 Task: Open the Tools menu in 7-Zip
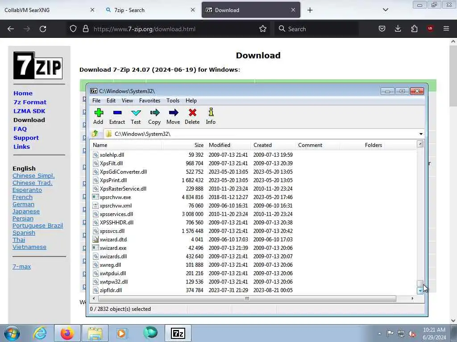click(x=173, y=101)
